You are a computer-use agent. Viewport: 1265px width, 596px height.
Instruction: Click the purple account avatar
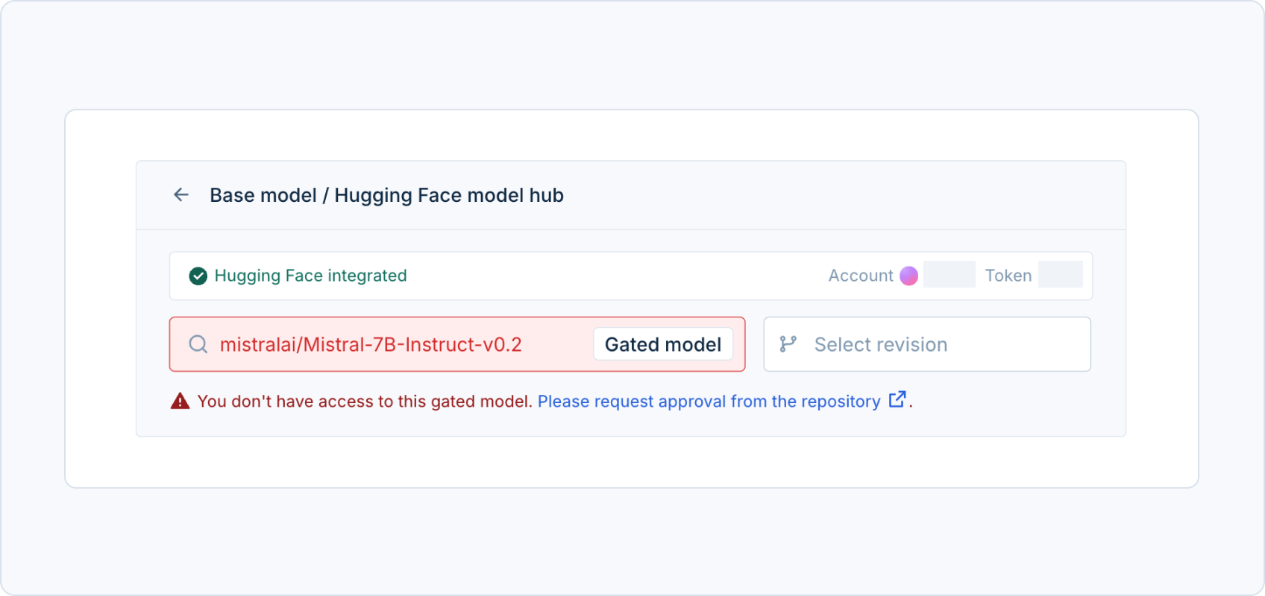coord(908,276)
